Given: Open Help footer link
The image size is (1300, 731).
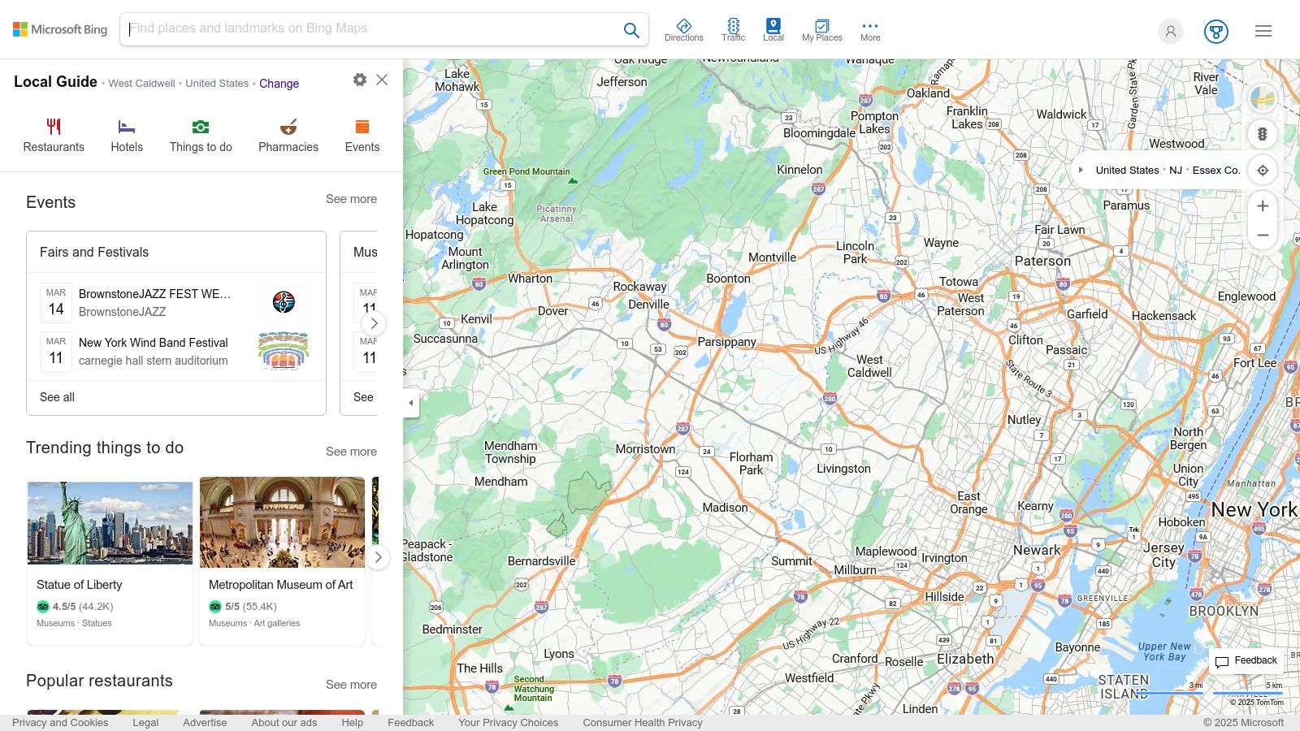Looking at the screenshot, I should click(353, 723).
